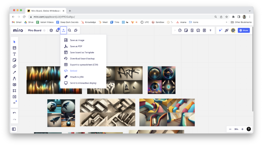
Task: Open the Extensions puzzle icon
Action: coord(233,17)
